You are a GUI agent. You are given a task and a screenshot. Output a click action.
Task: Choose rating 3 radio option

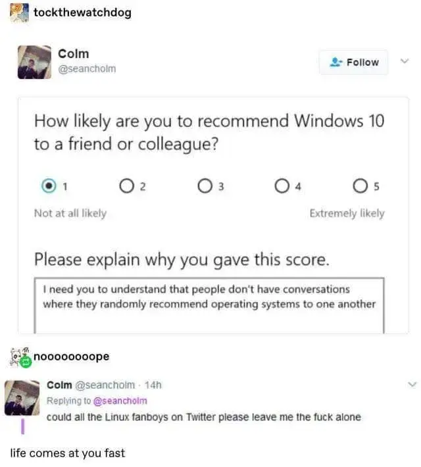click(x=205, y=186)
